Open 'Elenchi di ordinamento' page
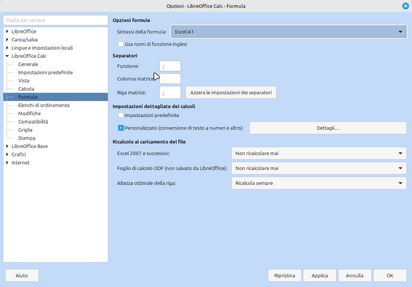Image resolution: width=412 pixels, height=287 pixels. (x=44, y=105)
